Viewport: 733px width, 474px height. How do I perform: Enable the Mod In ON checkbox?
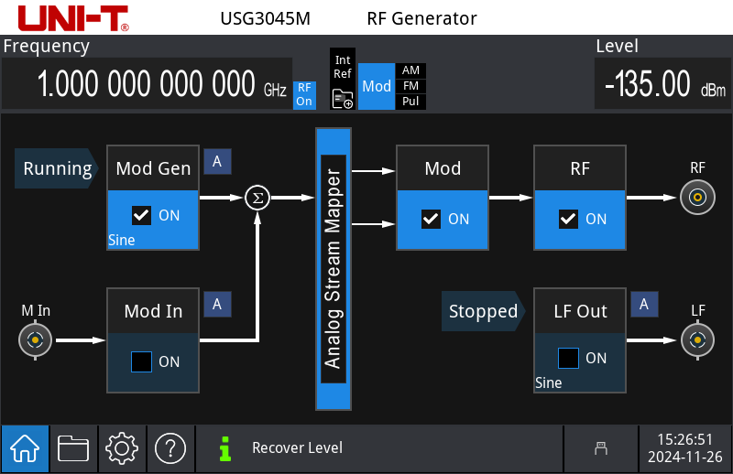141,361
